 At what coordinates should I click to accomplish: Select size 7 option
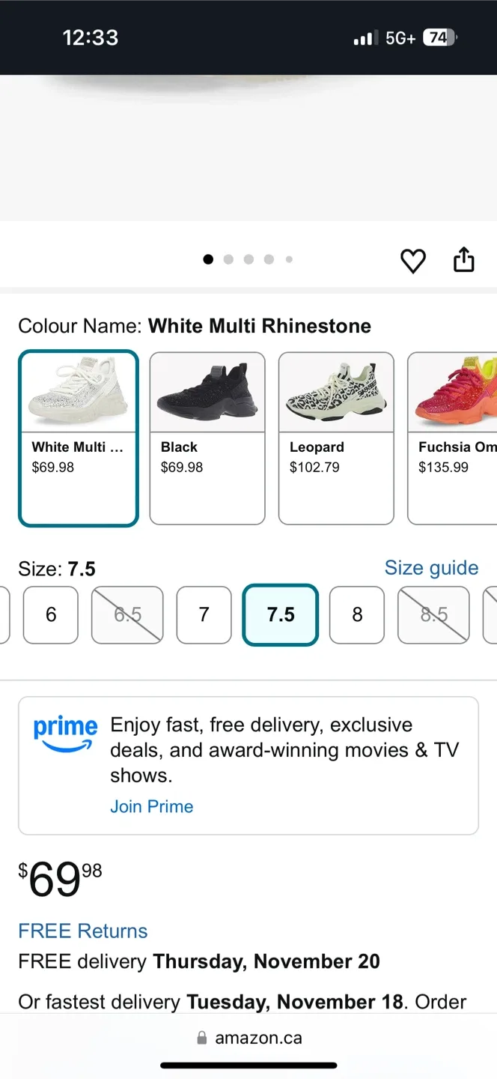point(204,615)
